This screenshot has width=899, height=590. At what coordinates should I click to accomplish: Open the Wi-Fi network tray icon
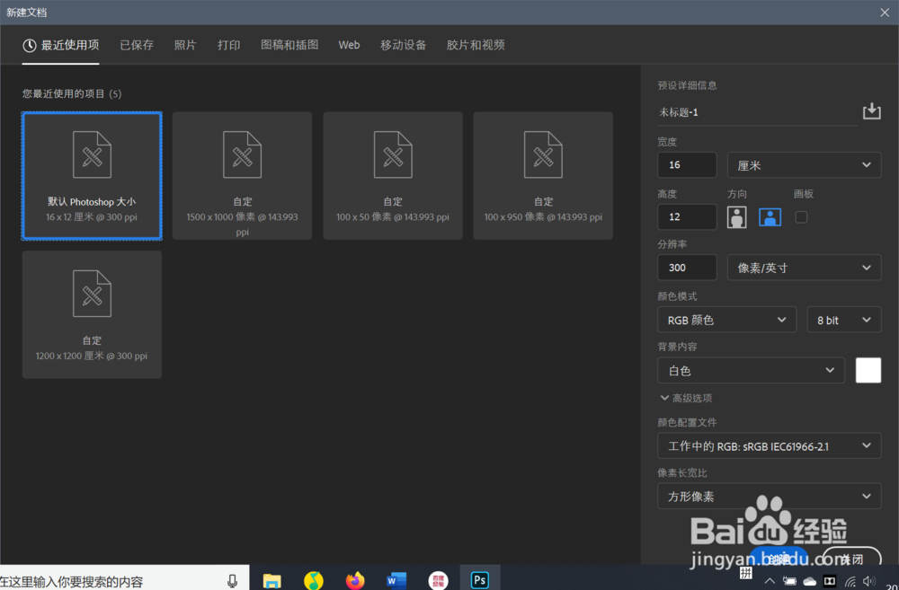pyautogui.click(x=850, y=581)
